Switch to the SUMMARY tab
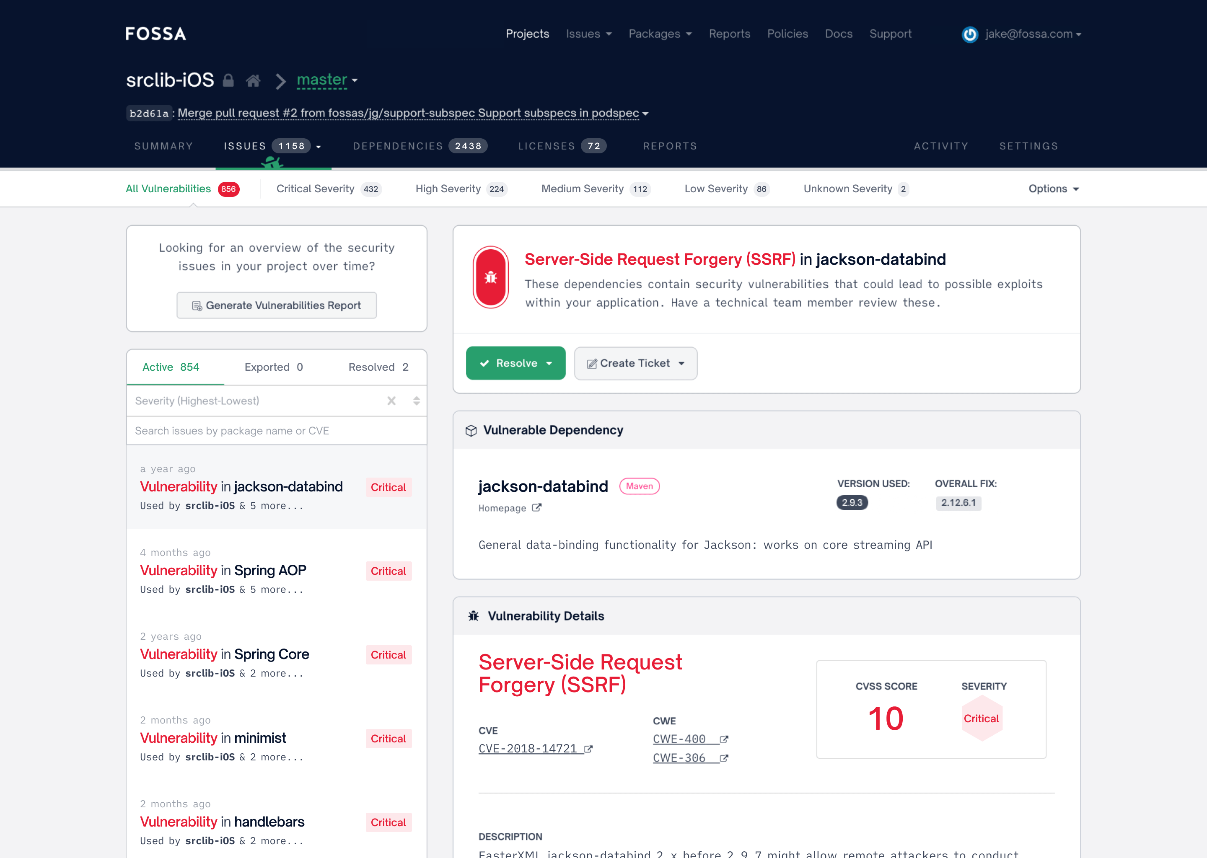This screenshot has height=858, width=1207. [x=163, y=146]
